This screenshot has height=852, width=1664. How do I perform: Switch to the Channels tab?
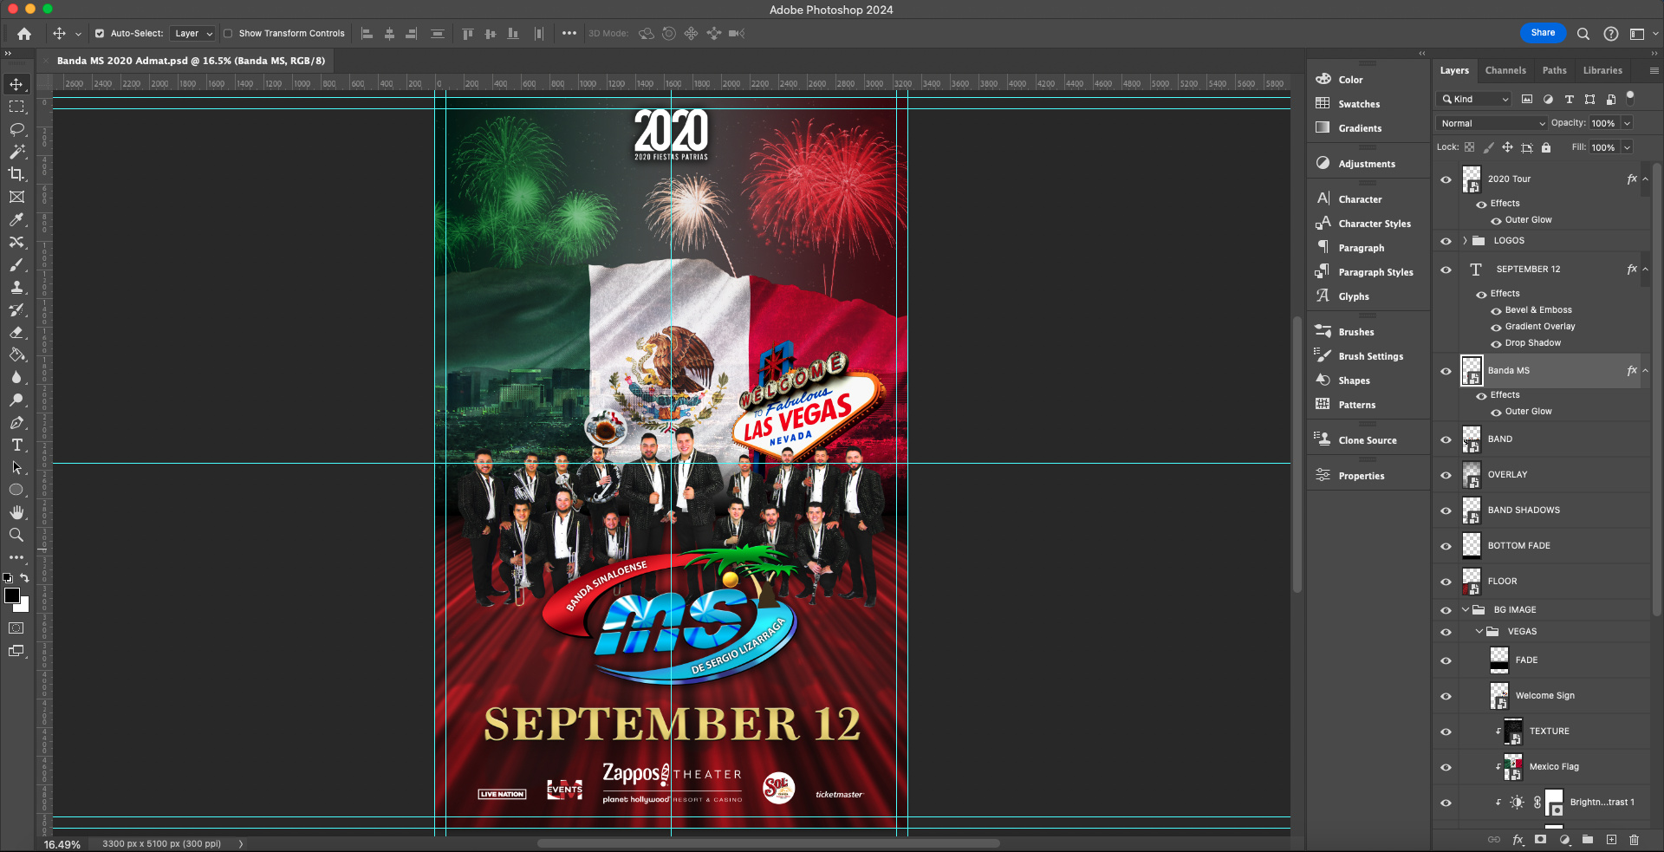(x=1505, y=71)
